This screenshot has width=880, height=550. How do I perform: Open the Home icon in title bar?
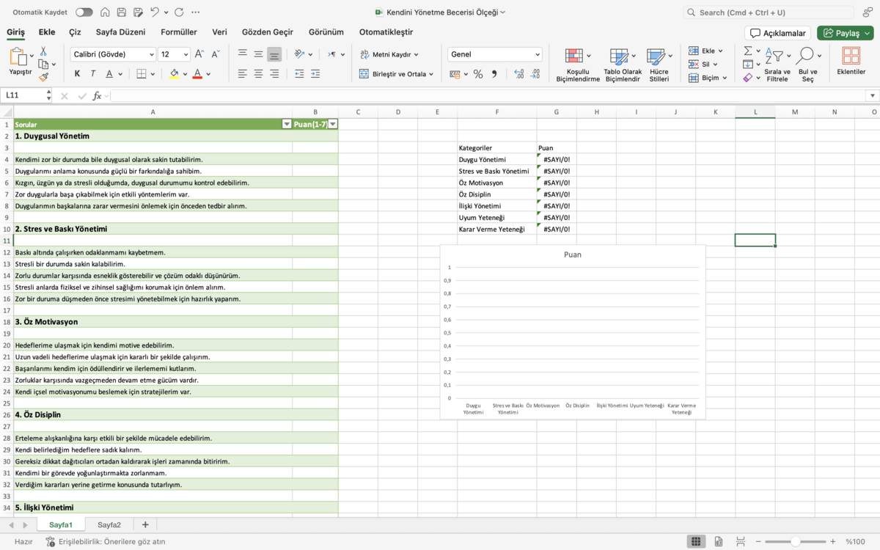click(x=105, y=12)
